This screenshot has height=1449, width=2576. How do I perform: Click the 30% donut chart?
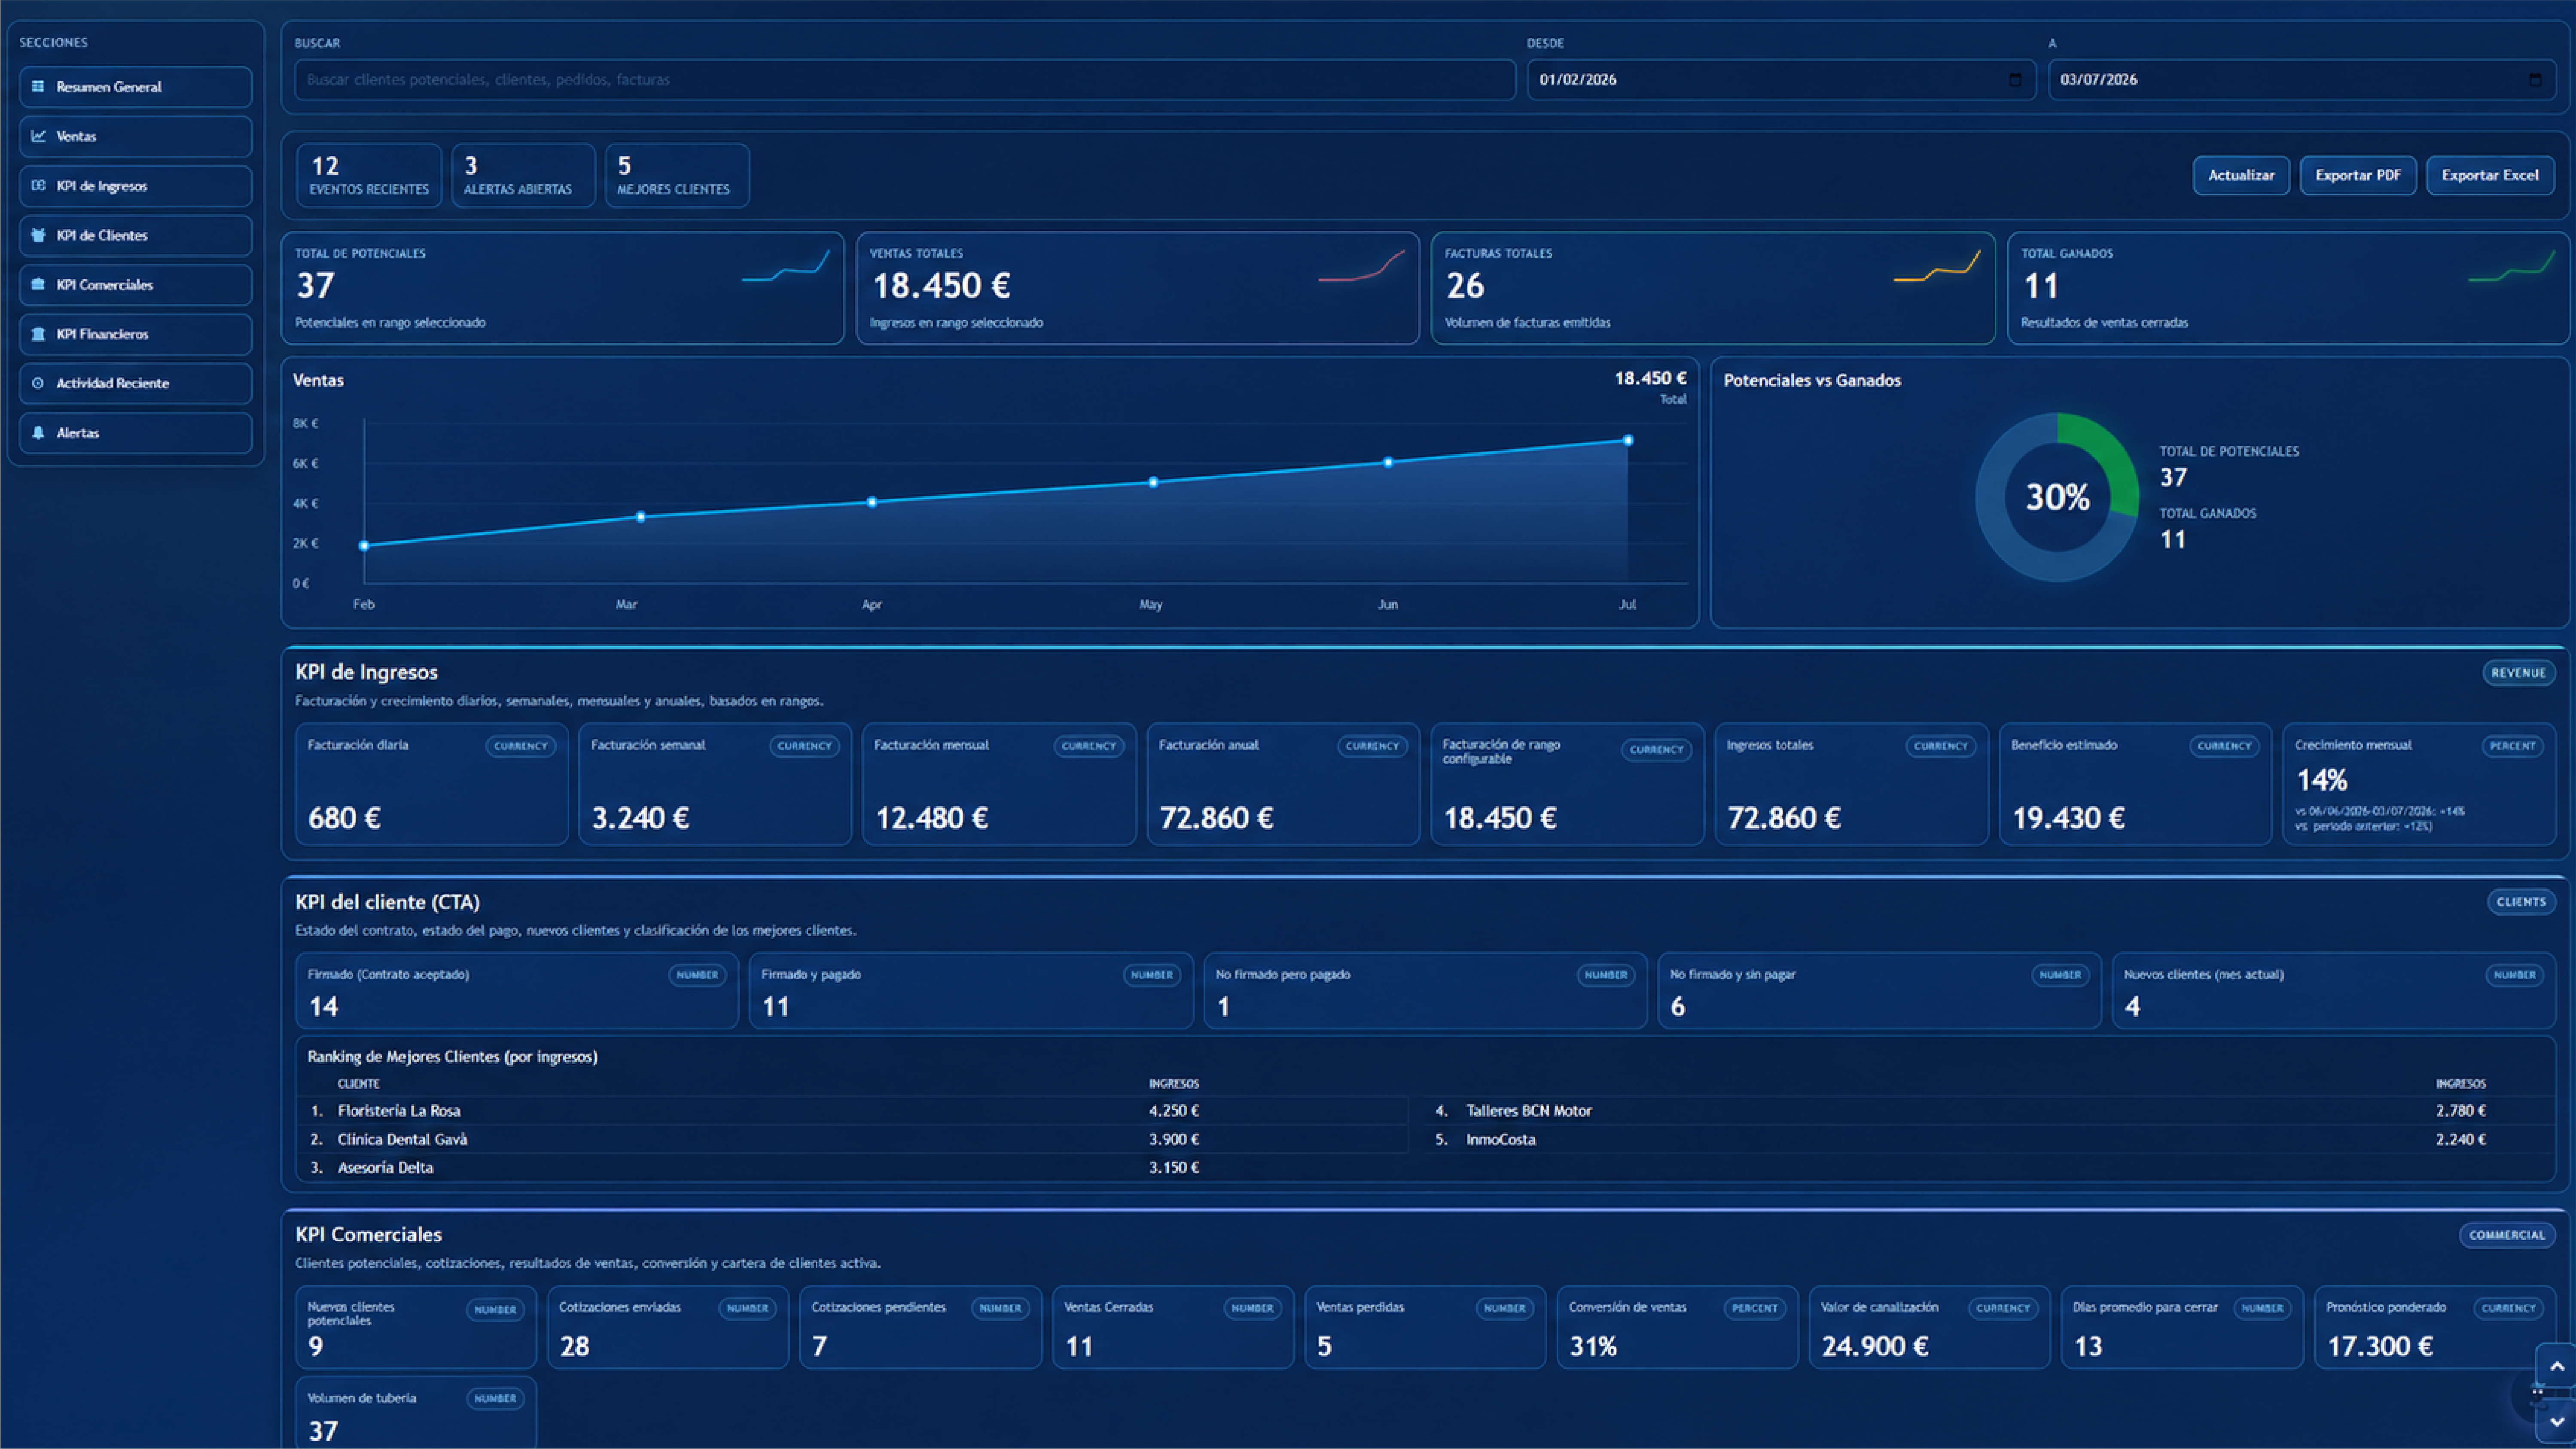2057,497
